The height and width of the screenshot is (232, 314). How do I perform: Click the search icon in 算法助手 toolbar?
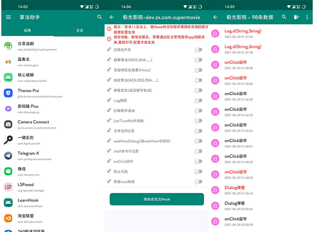click(100, 17)
